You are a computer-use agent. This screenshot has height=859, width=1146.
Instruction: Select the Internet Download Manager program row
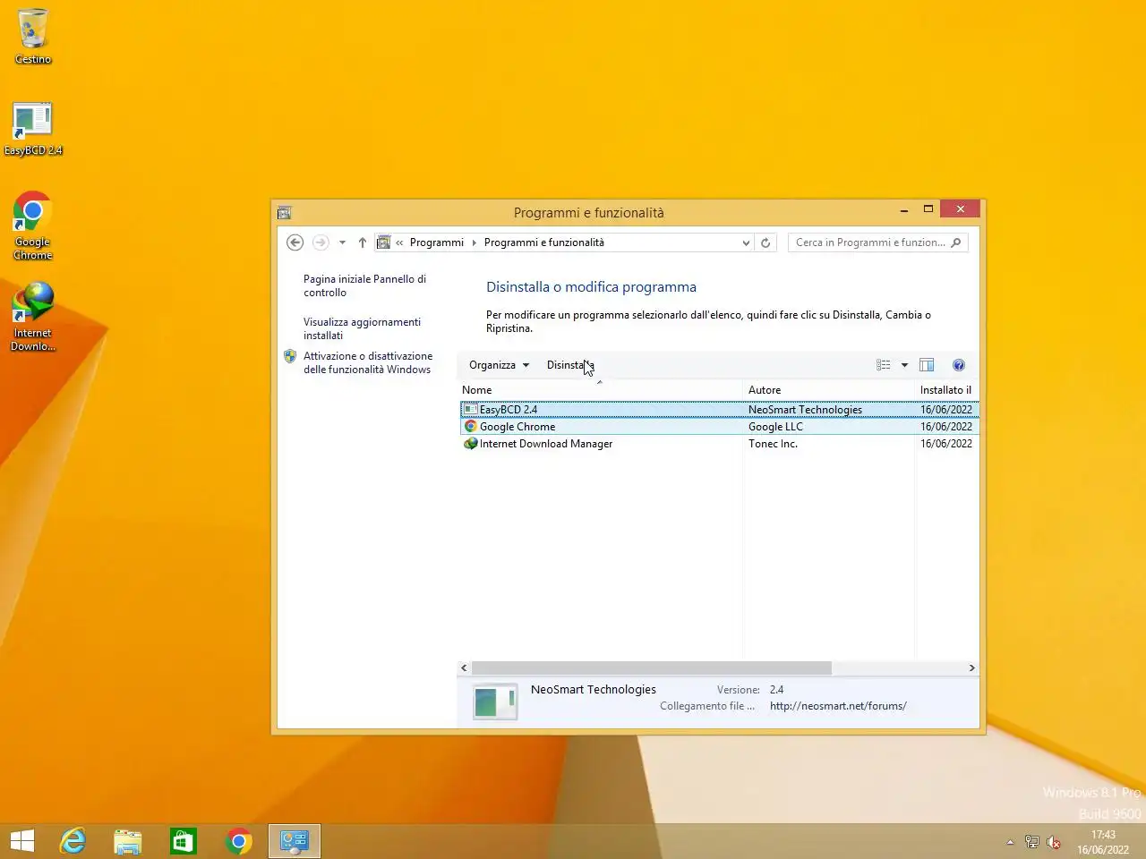coord(720,444)
